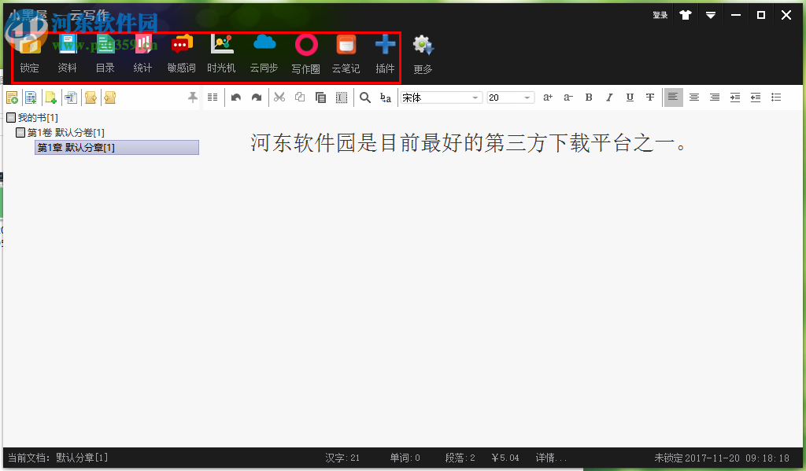The image size is (806, 471).
Task: Open the dropdown arrow near the window controls
Action: pos(711,14)
